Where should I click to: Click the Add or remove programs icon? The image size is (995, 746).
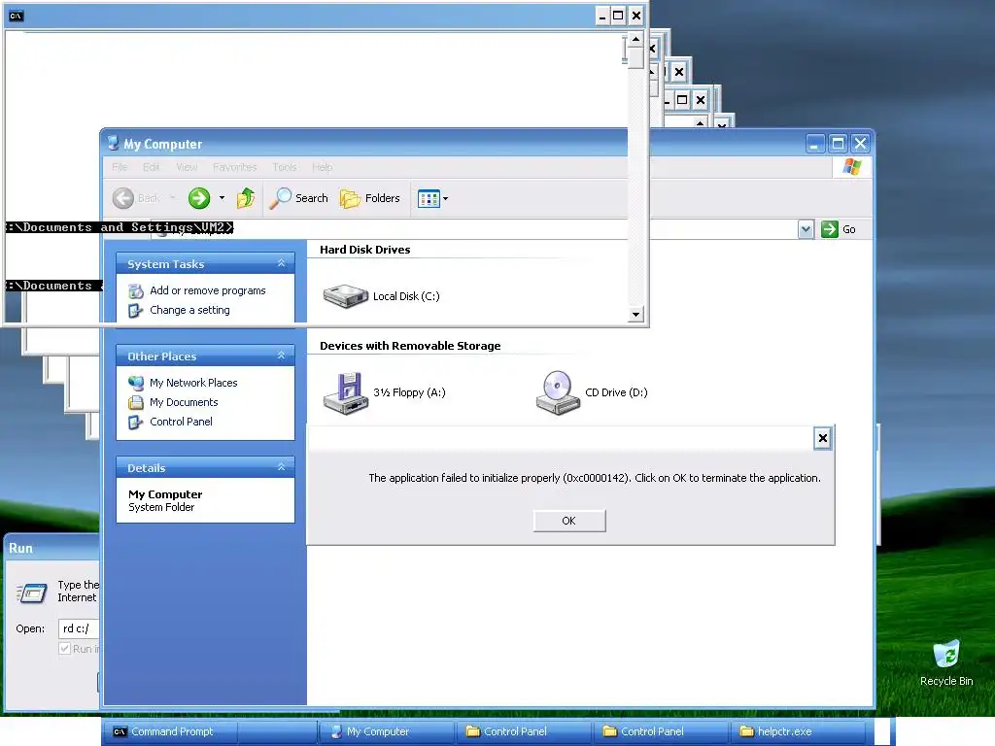136,291
